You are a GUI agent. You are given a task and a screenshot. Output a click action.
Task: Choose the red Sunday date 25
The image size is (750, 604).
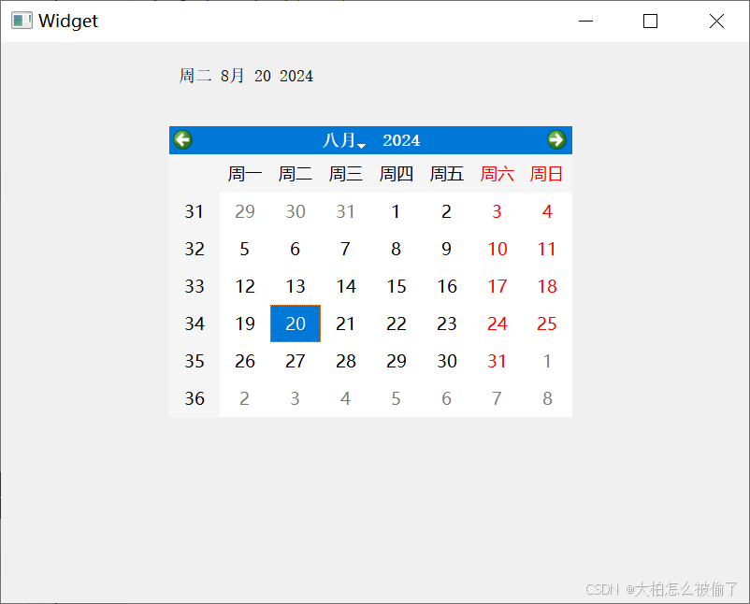pyautogui.click(x=547, y=324)
